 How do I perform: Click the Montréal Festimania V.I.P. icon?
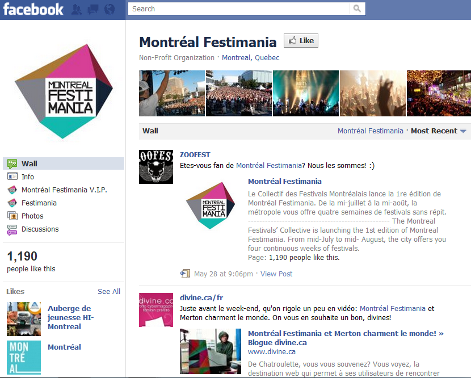12,190
